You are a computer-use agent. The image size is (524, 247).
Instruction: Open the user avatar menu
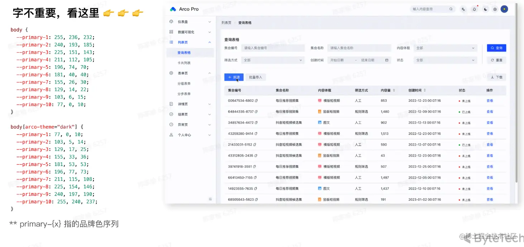pos(504,9)
